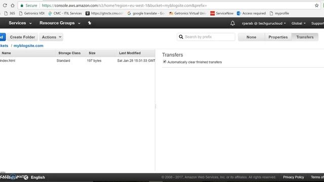Expand the Resource Groups menu
The width and height of the screenshot is (324, 182).
[60, 23]
